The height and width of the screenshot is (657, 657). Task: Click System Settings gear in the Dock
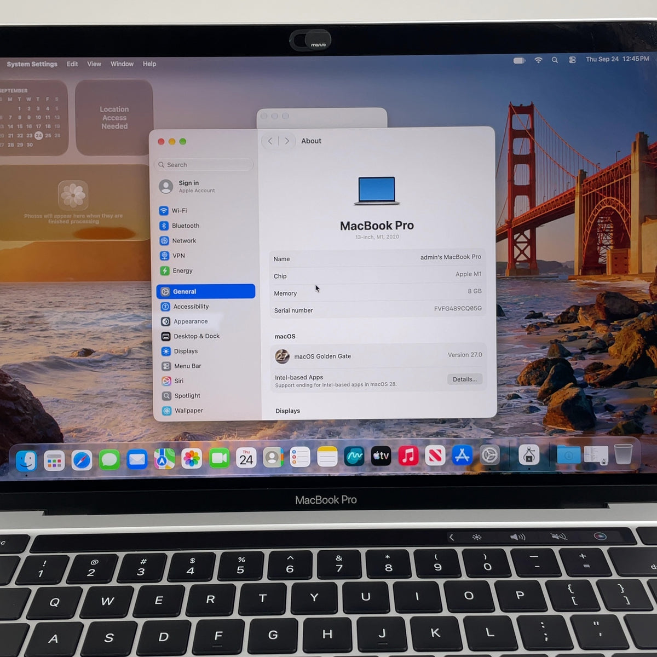click(x=489, y=455)
